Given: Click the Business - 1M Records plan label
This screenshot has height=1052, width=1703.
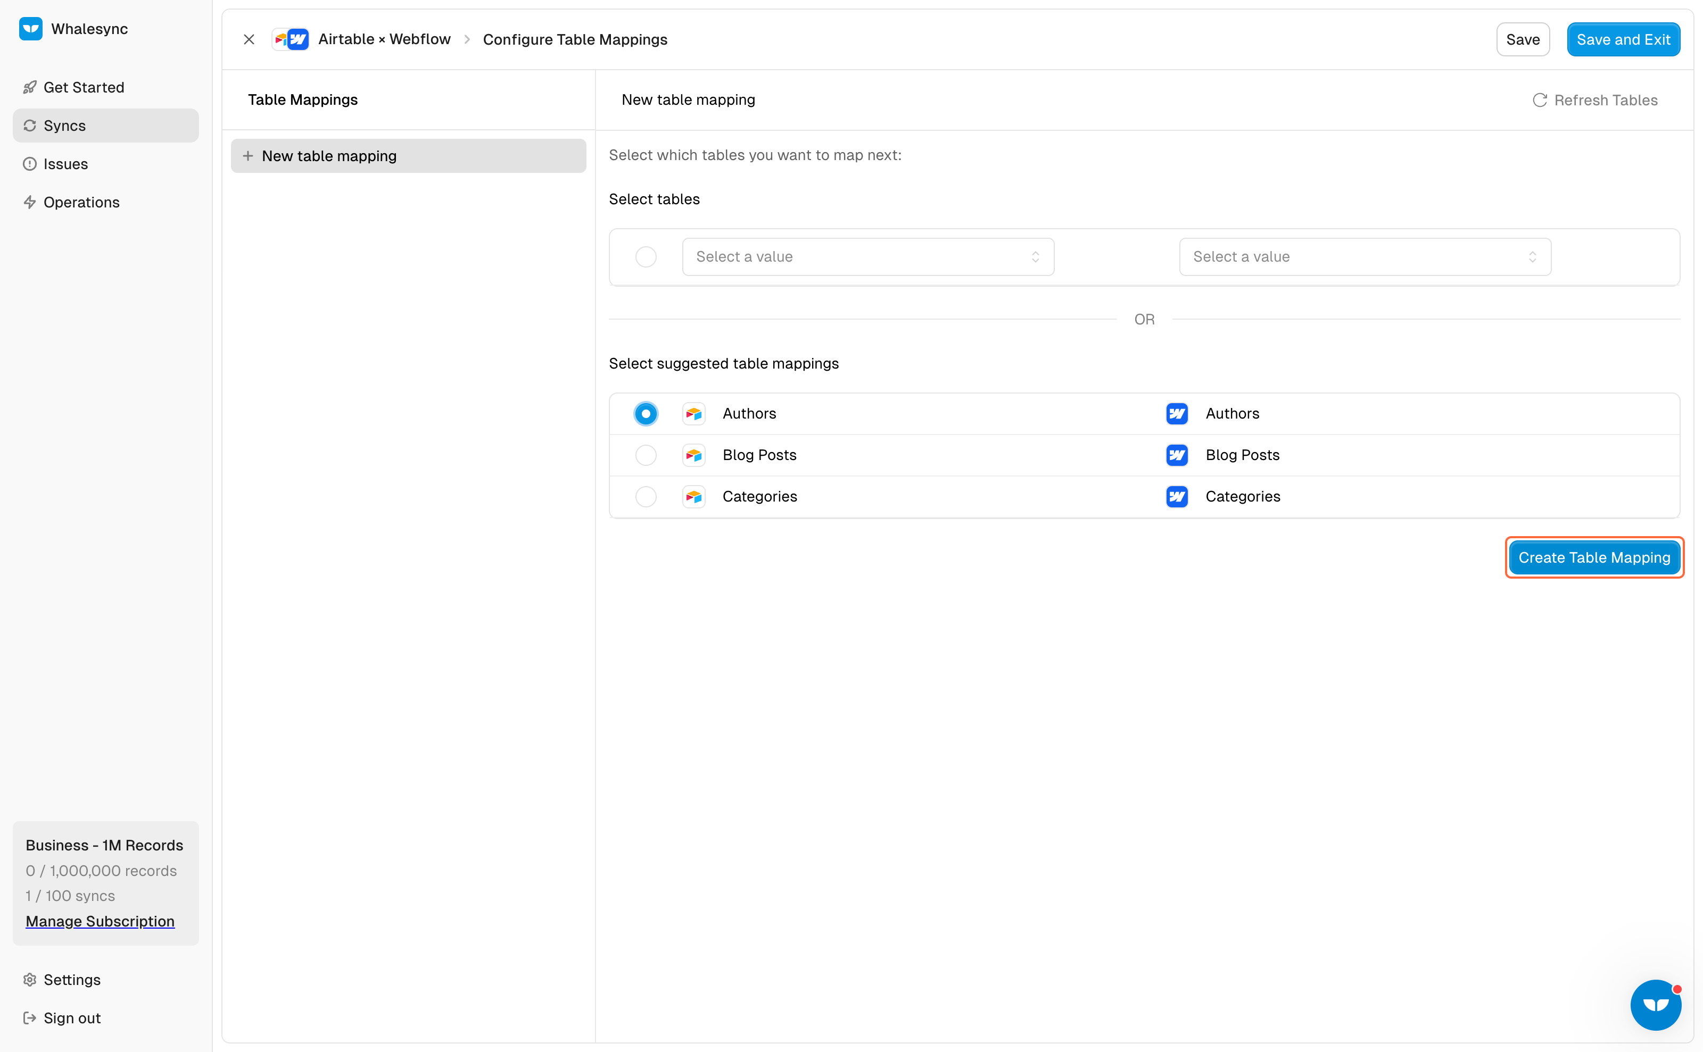Looking at the screenshot, I should 104,845.
